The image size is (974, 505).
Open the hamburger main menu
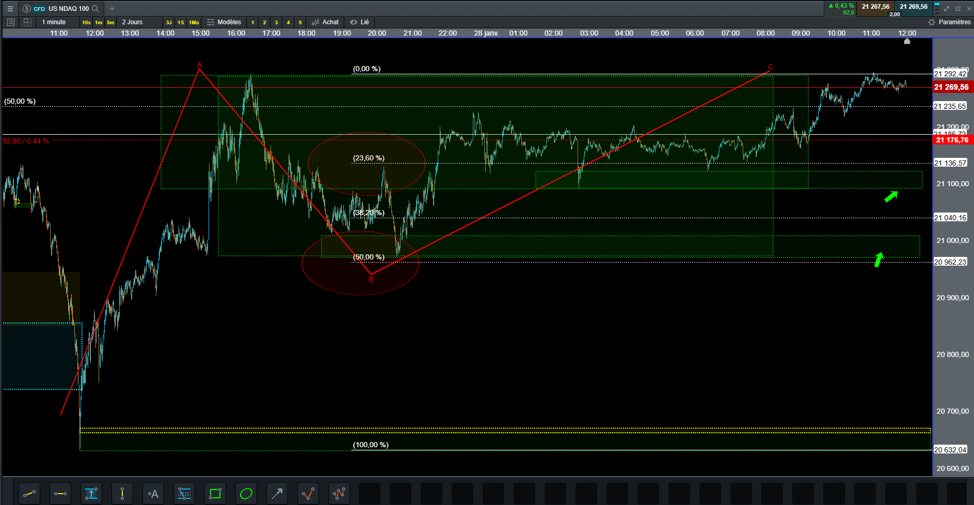coord(10,9)
